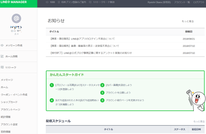Click the タイトル header in お知らせ
Image resolution: width=206 pixels, height=134 pixels.
tap(54, 31)
